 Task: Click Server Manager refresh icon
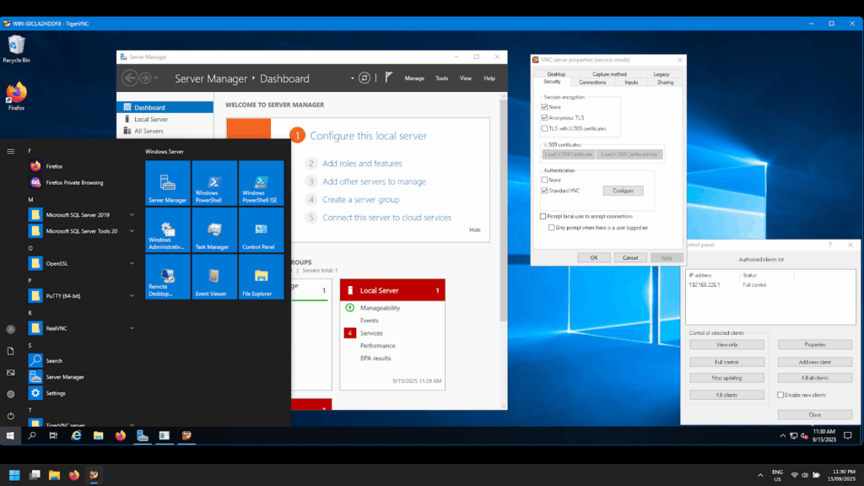coord(364,78)
